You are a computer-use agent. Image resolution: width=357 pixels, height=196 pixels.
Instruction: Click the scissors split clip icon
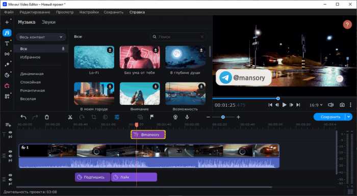70,117
